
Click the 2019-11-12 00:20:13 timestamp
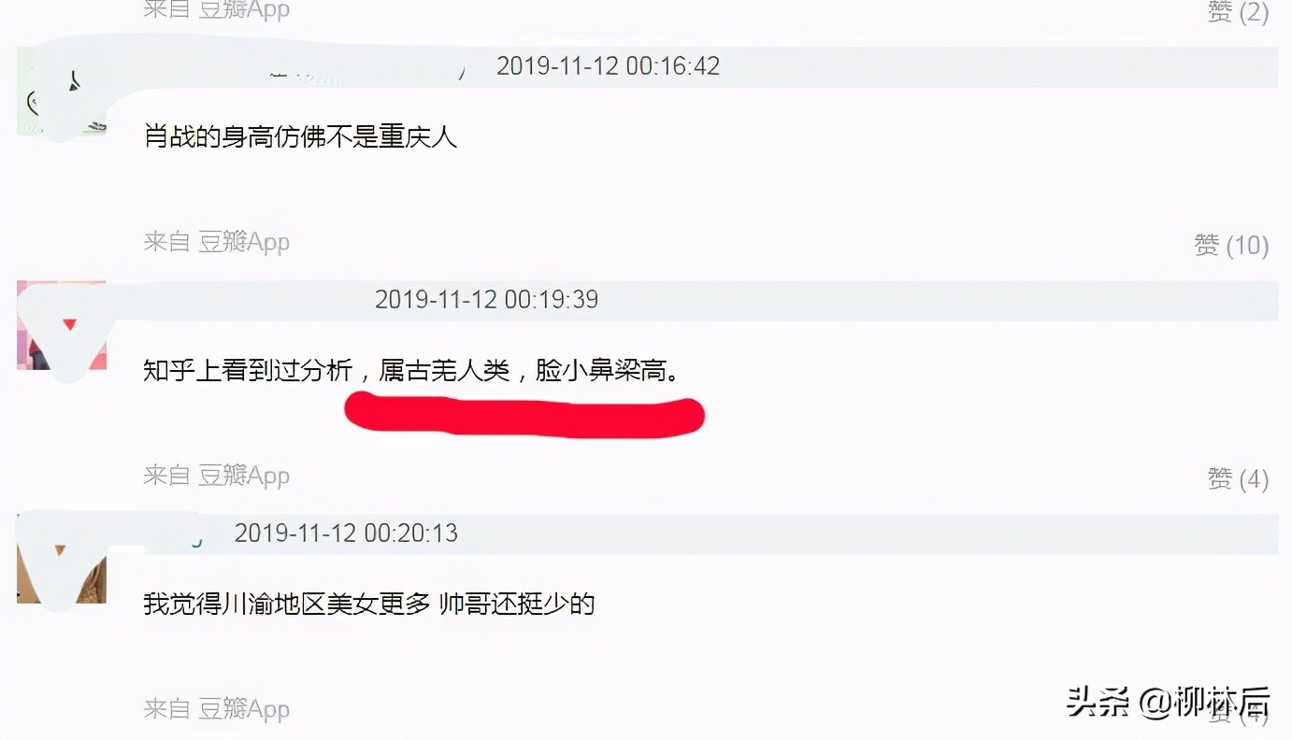(x=346, y=533)
